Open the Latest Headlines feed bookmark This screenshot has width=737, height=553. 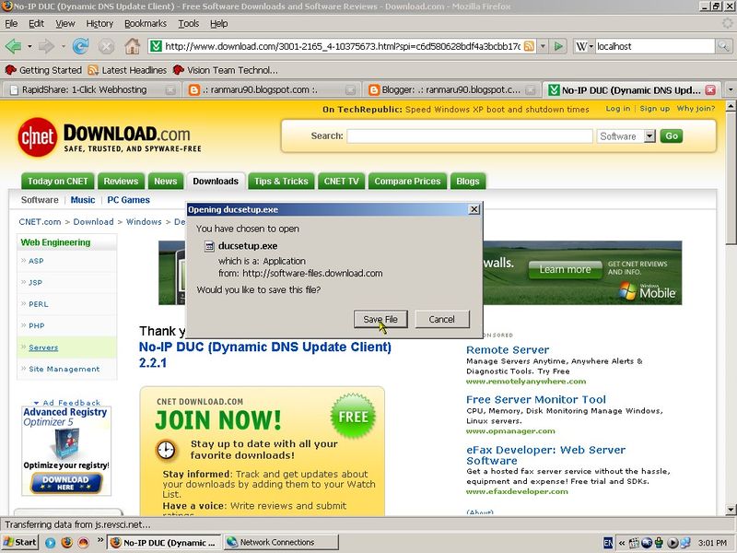tap(127, 70)
